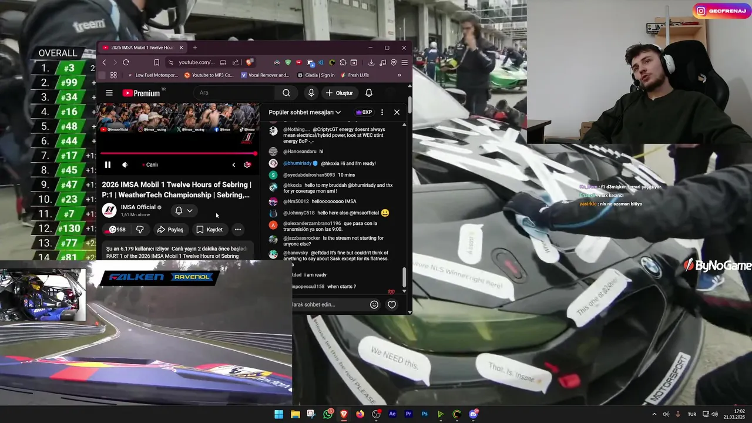Open video settings gear icon

[247, 165]
